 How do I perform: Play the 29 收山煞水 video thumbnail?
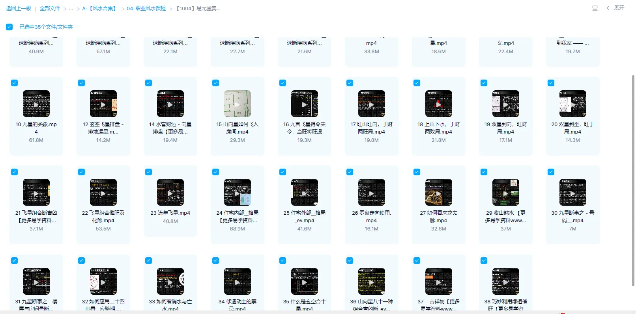[505, 193]
